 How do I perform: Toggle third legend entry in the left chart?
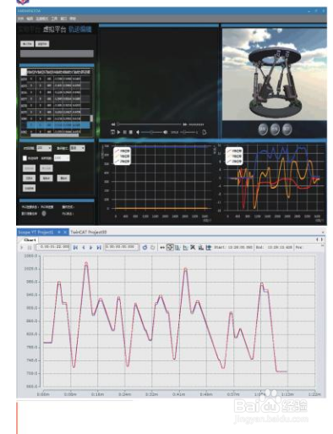(123, 162)
